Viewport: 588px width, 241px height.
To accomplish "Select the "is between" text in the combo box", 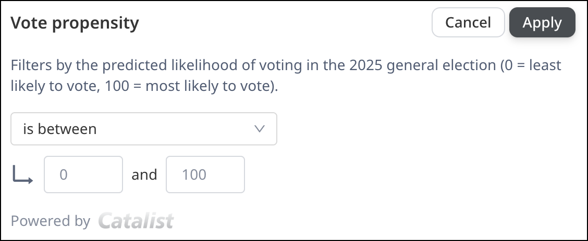I will [60, 129].
